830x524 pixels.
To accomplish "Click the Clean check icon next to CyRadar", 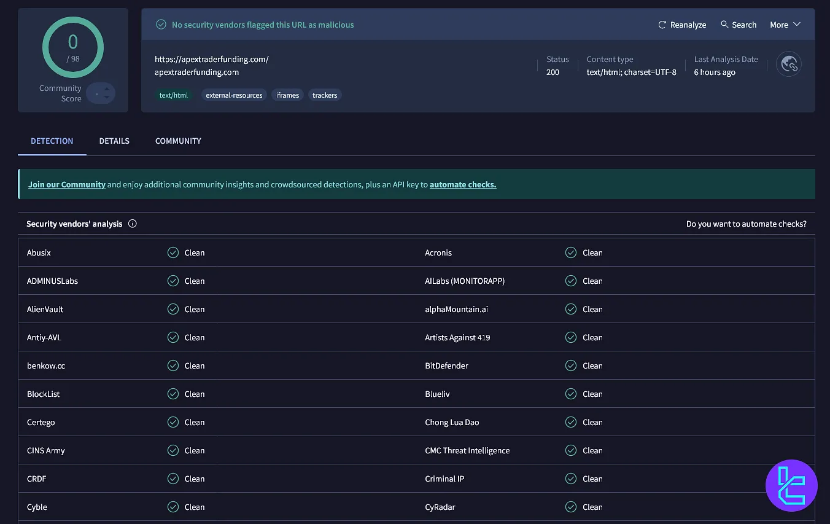I will click(x=571, y=507).
